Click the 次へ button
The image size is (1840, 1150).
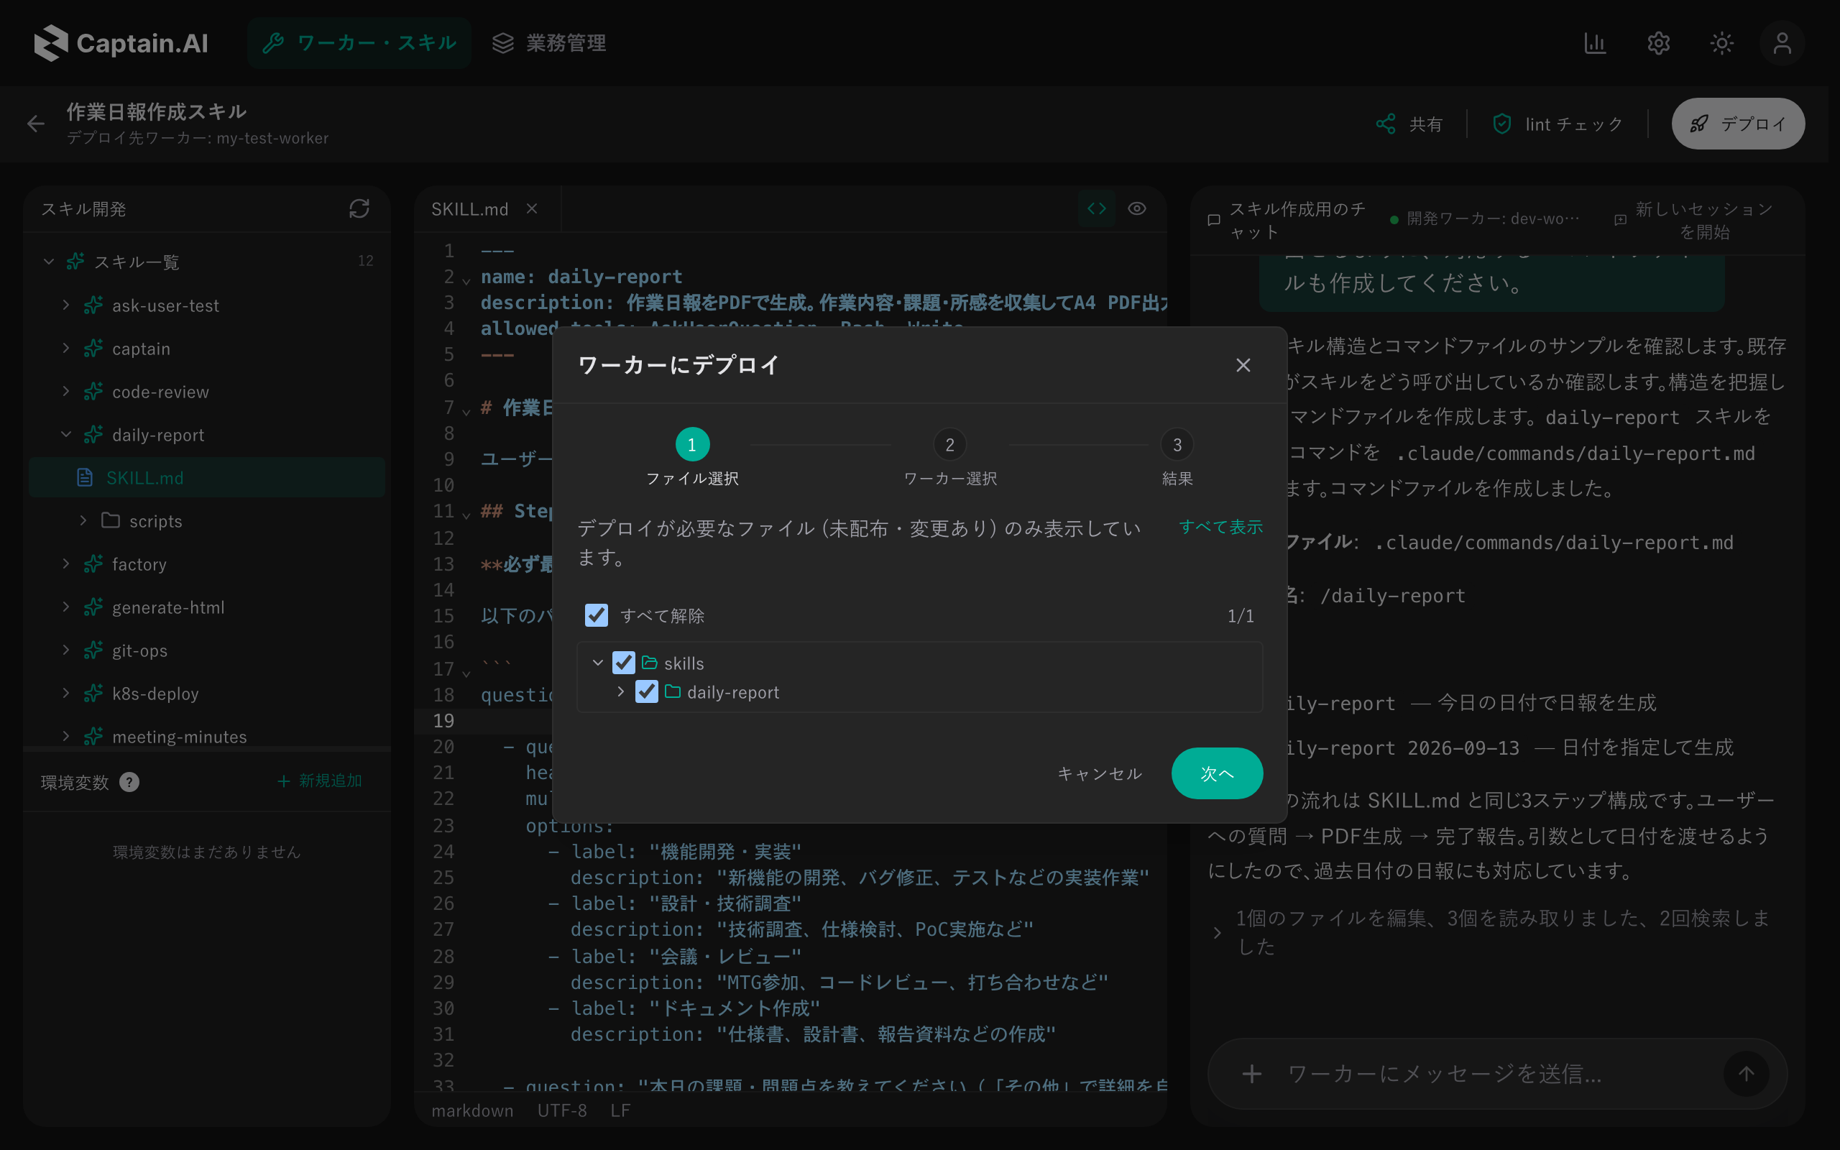point(1217,773)
